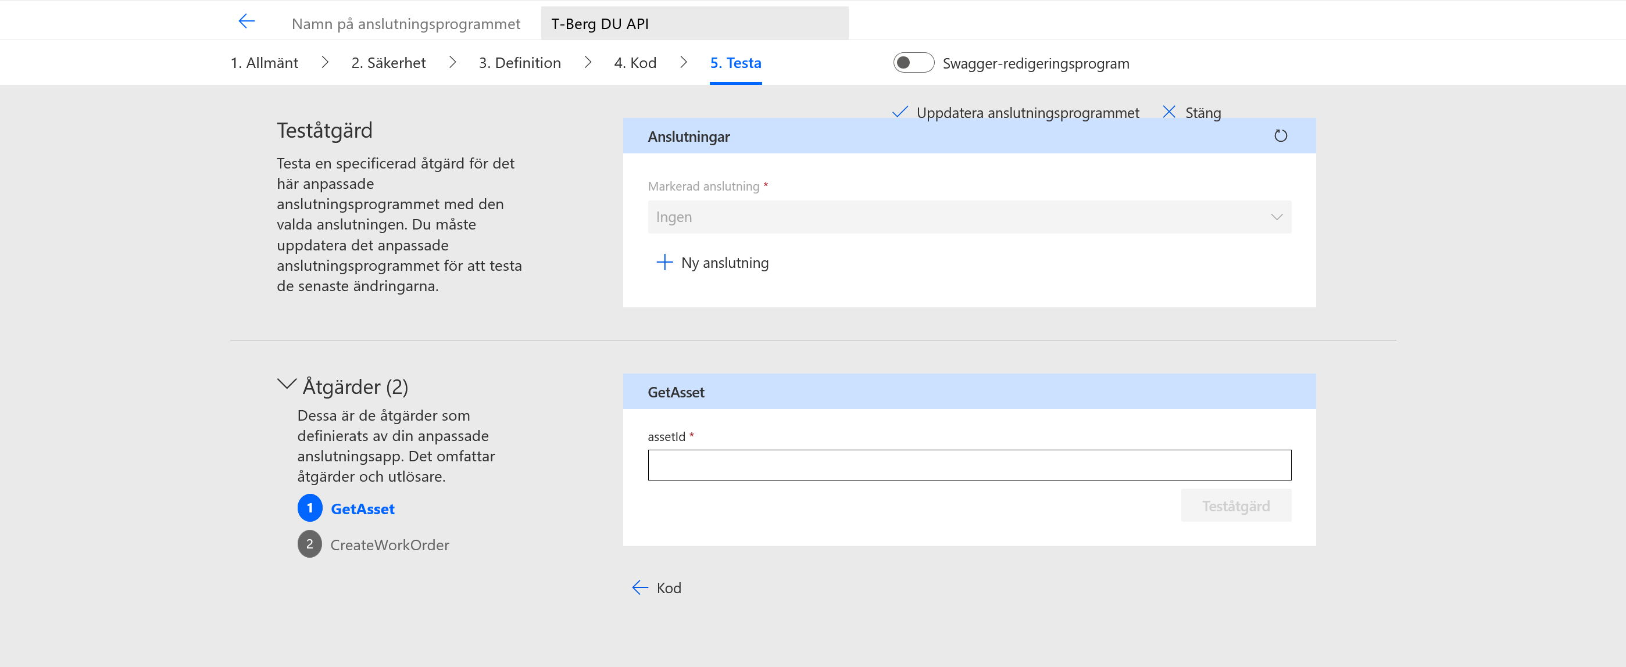The image size is (1626, 667).
Task: Focus the assetId input field
Action: tap(969, 465)
